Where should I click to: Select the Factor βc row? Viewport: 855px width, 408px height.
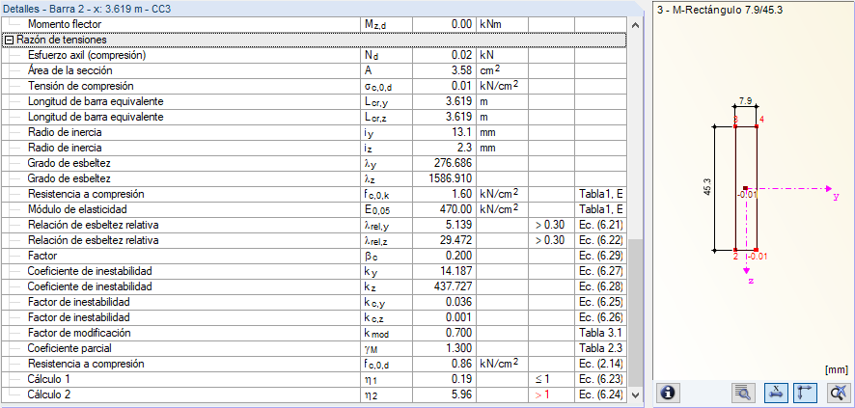[x=314, y=256]
